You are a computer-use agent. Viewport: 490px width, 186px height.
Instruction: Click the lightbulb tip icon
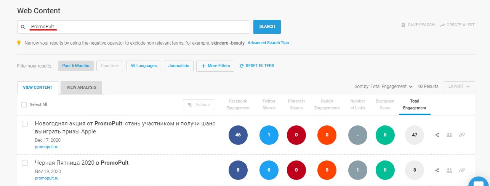pyautogui.click(x=19, y=43)
